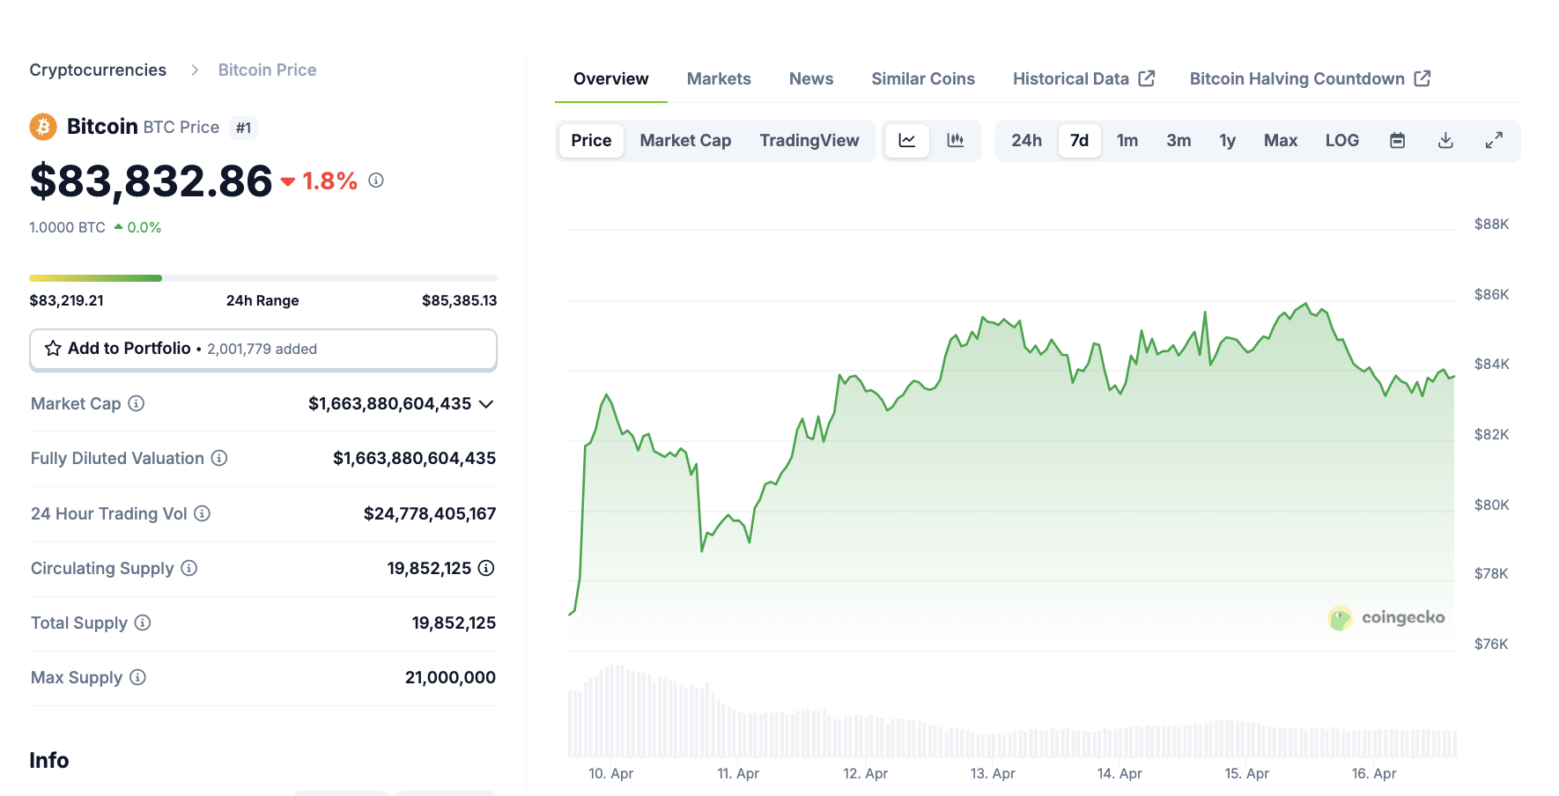Switch to the Markets tab
This screenshot has height=796, width=1559.
[719, 78]
